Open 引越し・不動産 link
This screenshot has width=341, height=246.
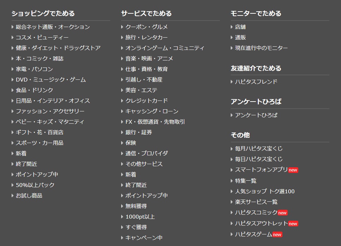(144, 80)
